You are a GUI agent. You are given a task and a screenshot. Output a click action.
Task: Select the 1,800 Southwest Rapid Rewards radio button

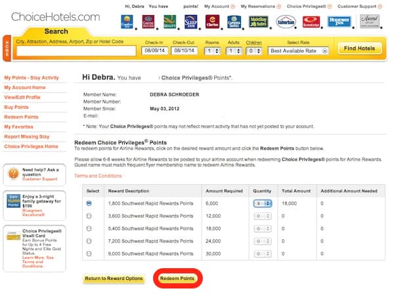pyautogui.click(x=89, y=203)
